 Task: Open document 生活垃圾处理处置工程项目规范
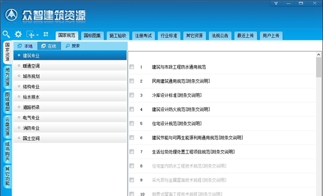[x=193, y=152]
